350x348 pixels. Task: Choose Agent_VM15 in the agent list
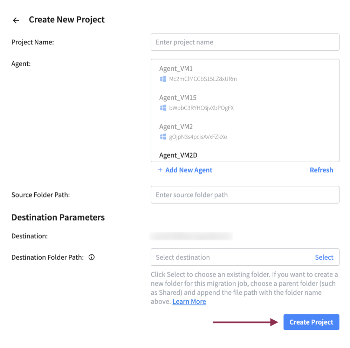178,98
